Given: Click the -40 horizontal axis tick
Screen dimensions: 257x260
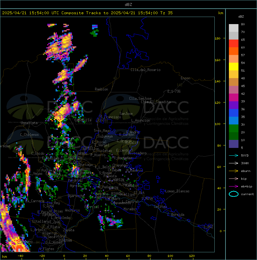Looking at the screenshot, I should [21, 256].
